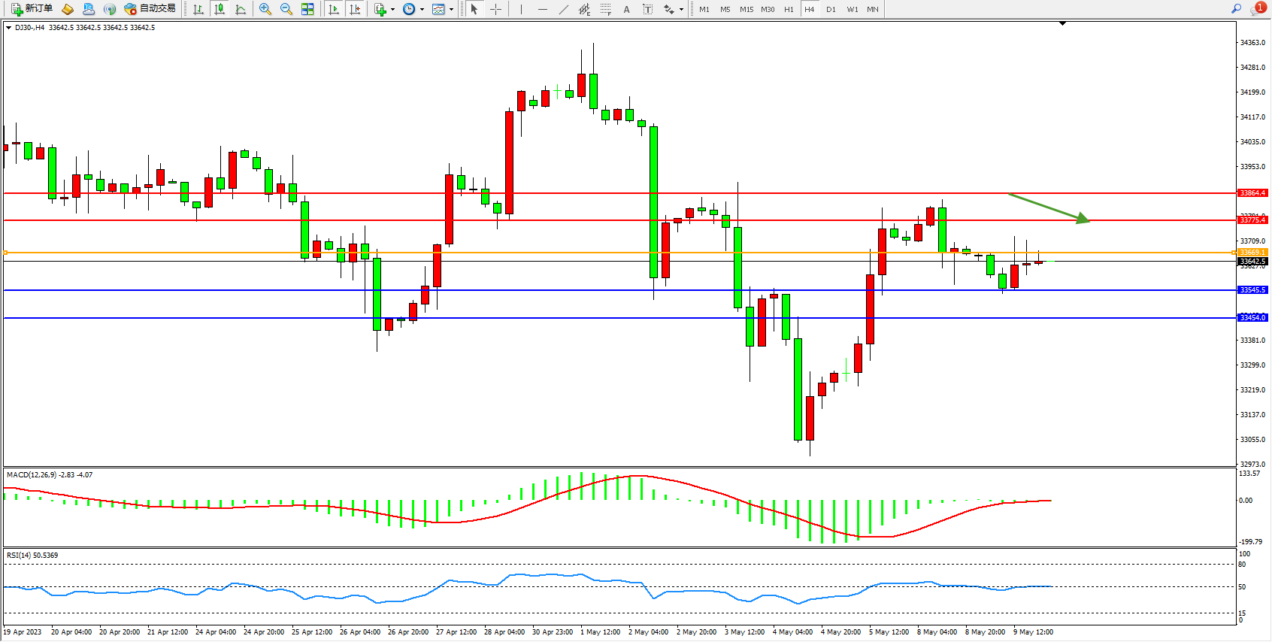Select the crosshair tool
Image resolution: width=1272 pixels, height=642 pixels.
tap(496, 9)
